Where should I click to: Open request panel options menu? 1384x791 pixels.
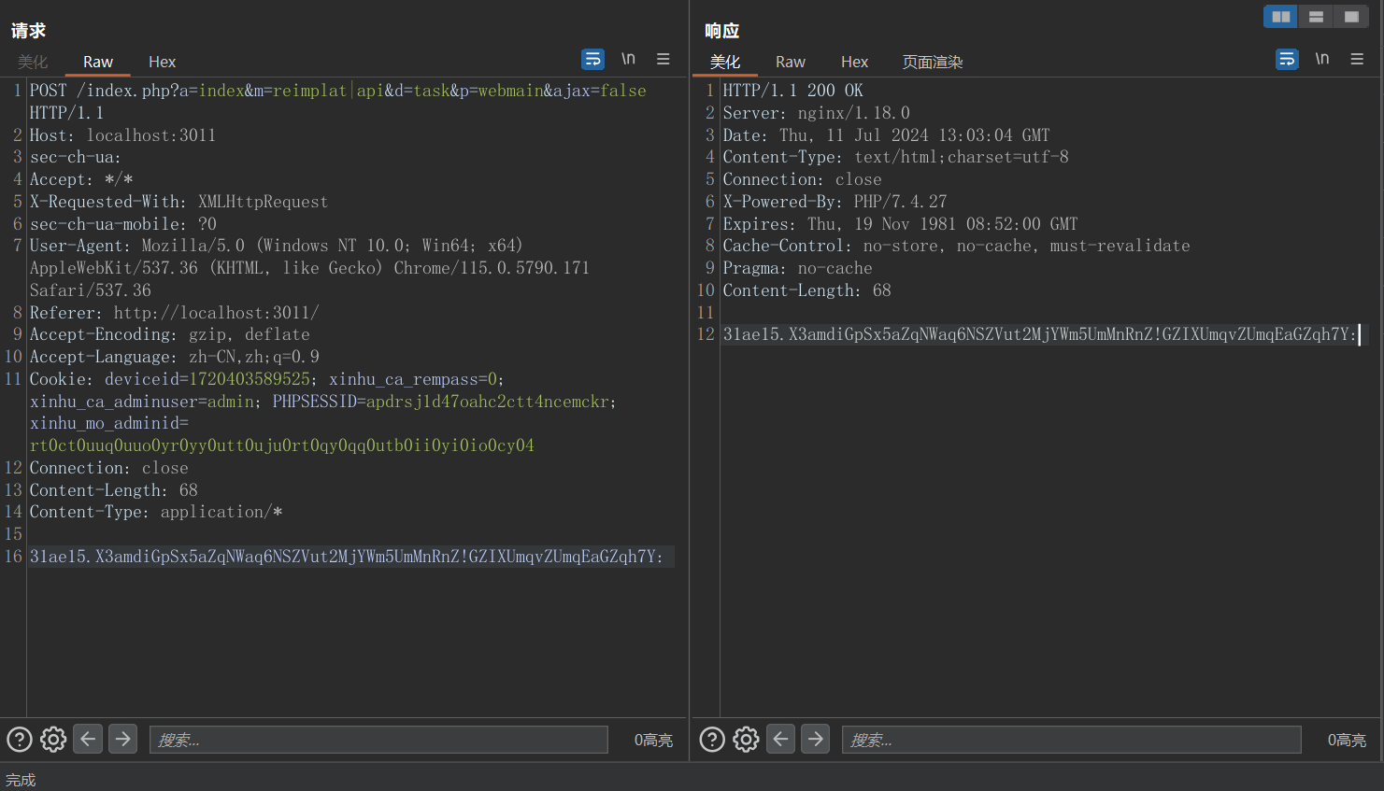[x=663, y=60]
